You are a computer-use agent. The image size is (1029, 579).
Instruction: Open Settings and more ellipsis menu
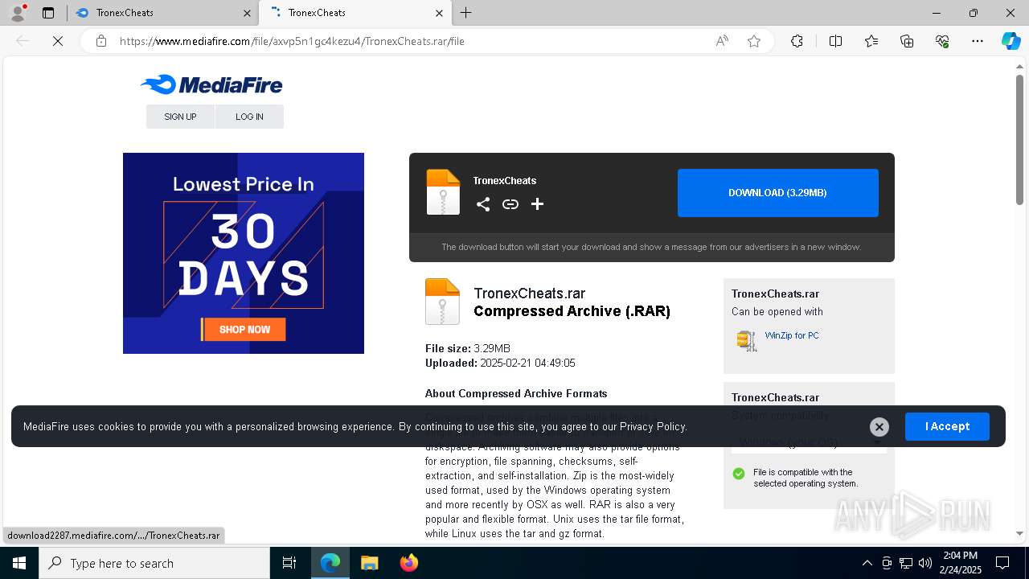pyautogui.click(x=978, y=41)
